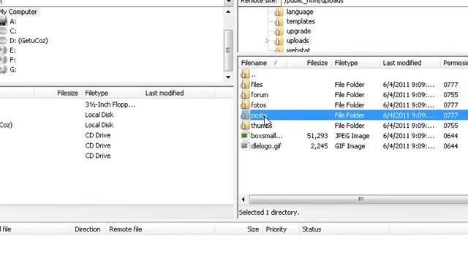
Task: Sort remote list by Last modified column
Action: (x=409, y=63)
